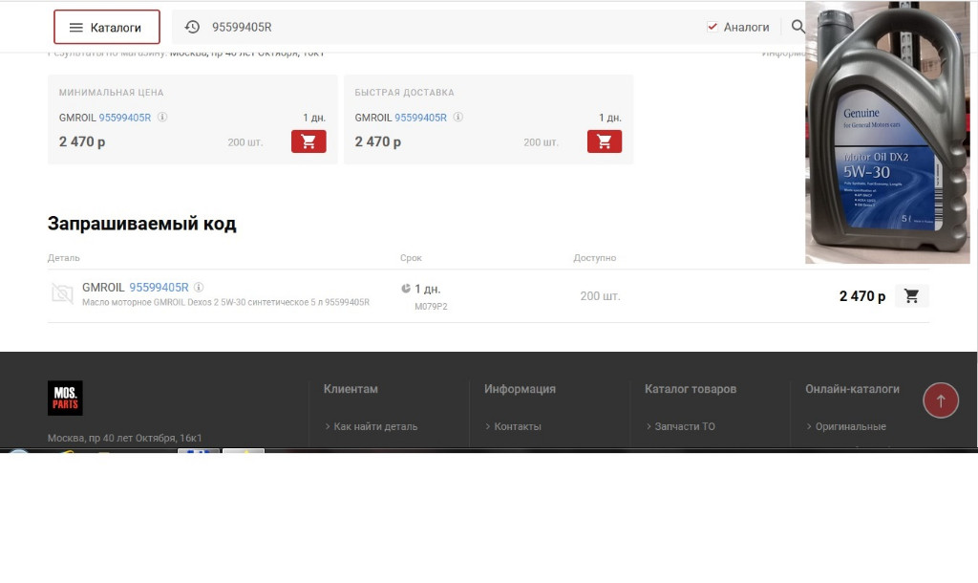Open the Каталоги menu button
The width and height of the screenshot is (978, 583).
point(107,27)
